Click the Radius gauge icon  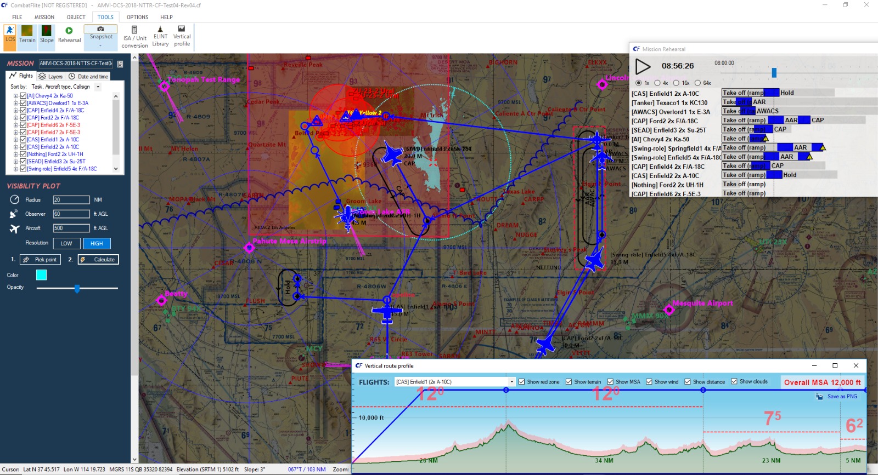click(x=15, y=199)
